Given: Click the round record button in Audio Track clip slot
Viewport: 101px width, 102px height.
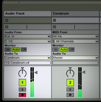Looking at the screenshot, I should (x=7, y=20).
